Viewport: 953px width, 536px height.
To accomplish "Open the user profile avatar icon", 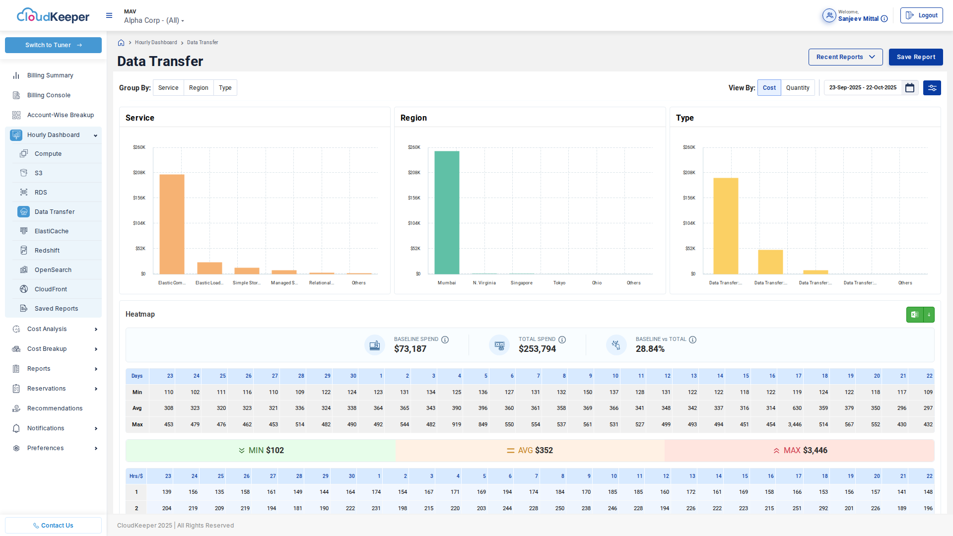I will click(x=829, y=15).
